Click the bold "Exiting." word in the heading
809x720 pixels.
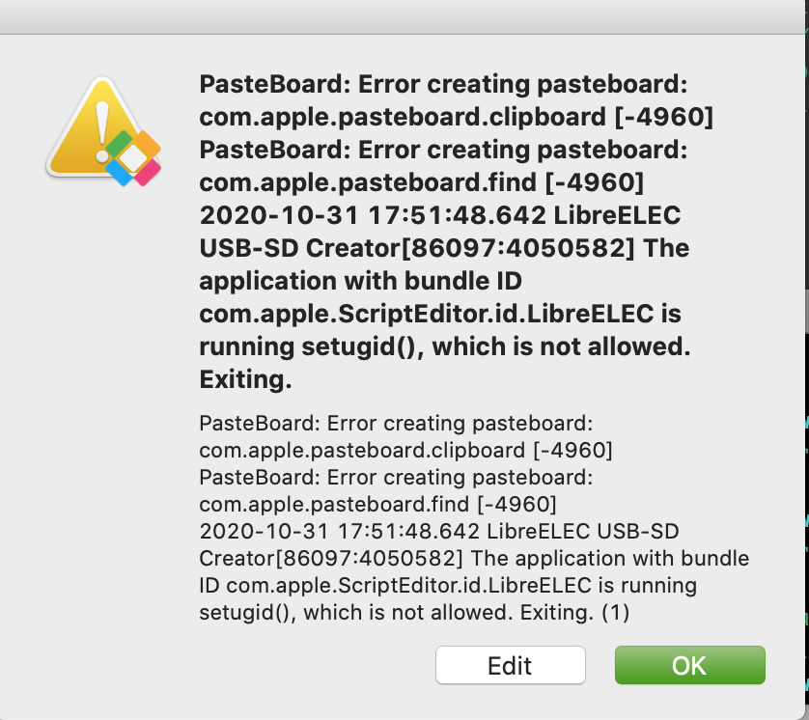tap(245, 380)
